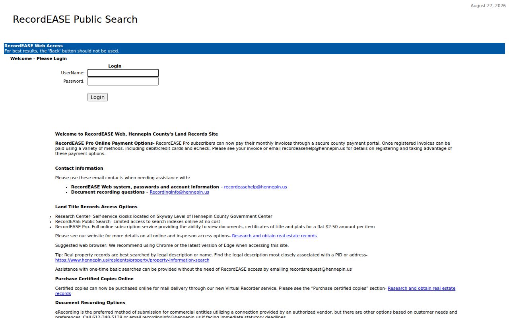This screenshot has height=318, width=509.
Task: Click the 'Welcome to RecordEASE Web' heading
Action: pyautogui.click(x=136, y=134)
